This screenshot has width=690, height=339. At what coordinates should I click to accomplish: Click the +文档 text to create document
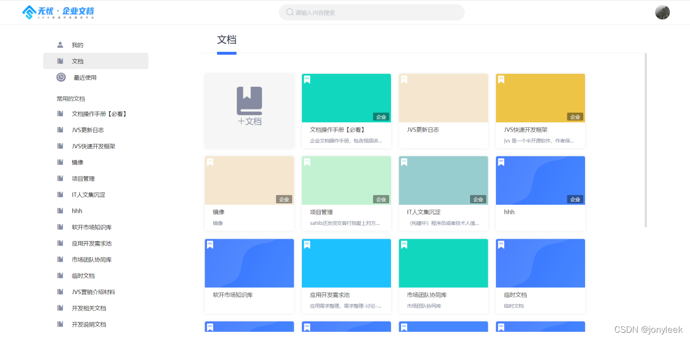(x=250, y=121)
